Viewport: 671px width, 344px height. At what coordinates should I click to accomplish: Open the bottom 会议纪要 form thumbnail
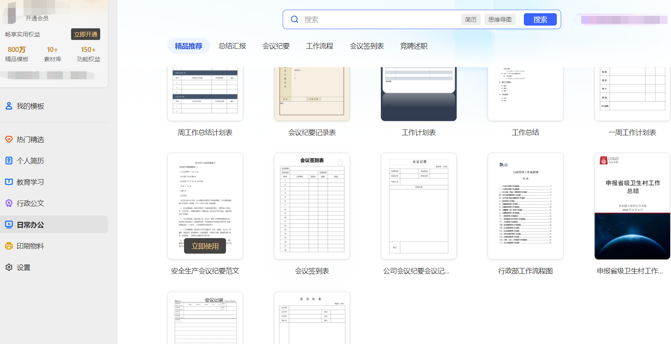[x=312, y=318]
